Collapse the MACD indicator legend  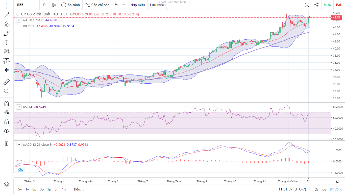[x=19, y=145]
